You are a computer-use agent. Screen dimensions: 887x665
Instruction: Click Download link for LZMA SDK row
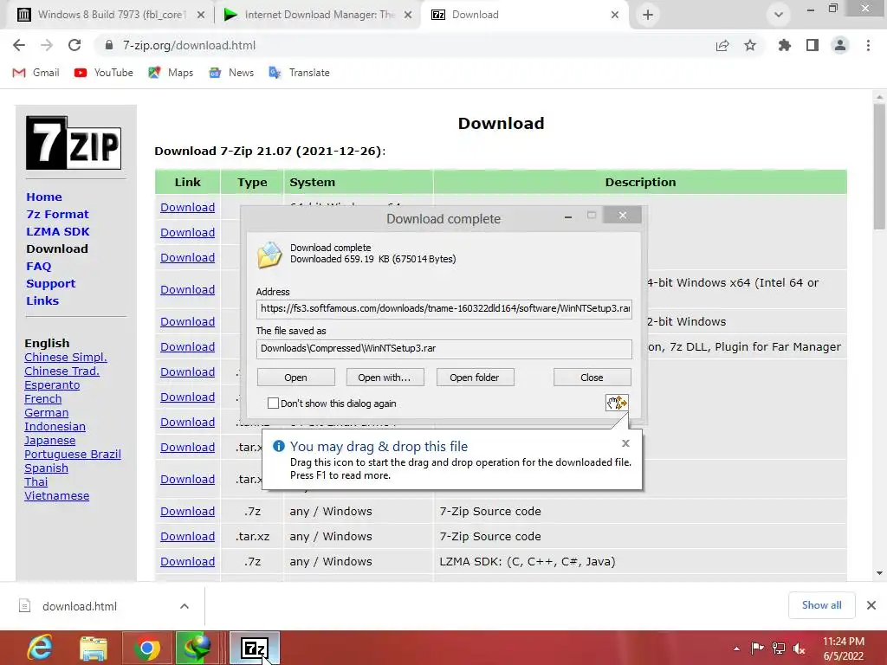(x=187, y=561)
